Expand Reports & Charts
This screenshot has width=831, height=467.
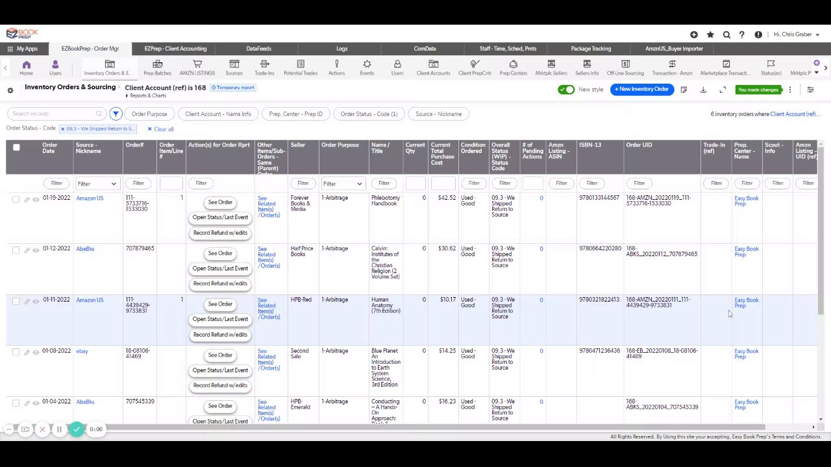pyautogui.click(x=146, y=96)
